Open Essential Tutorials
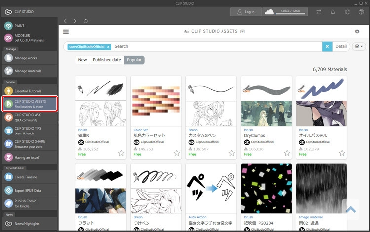The image size is (370, 232). [x=29, y=91]
